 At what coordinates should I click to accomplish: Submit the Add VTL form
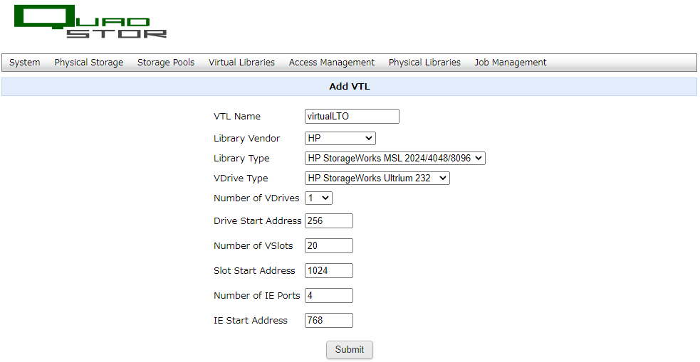tap(350, 350)
